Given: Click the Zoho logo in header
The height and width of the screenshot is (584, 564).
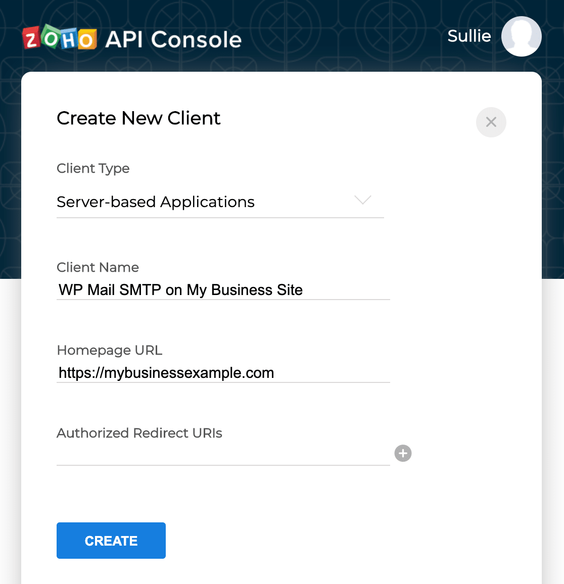Looking at the screenshot, I should [x=60, y=37].
